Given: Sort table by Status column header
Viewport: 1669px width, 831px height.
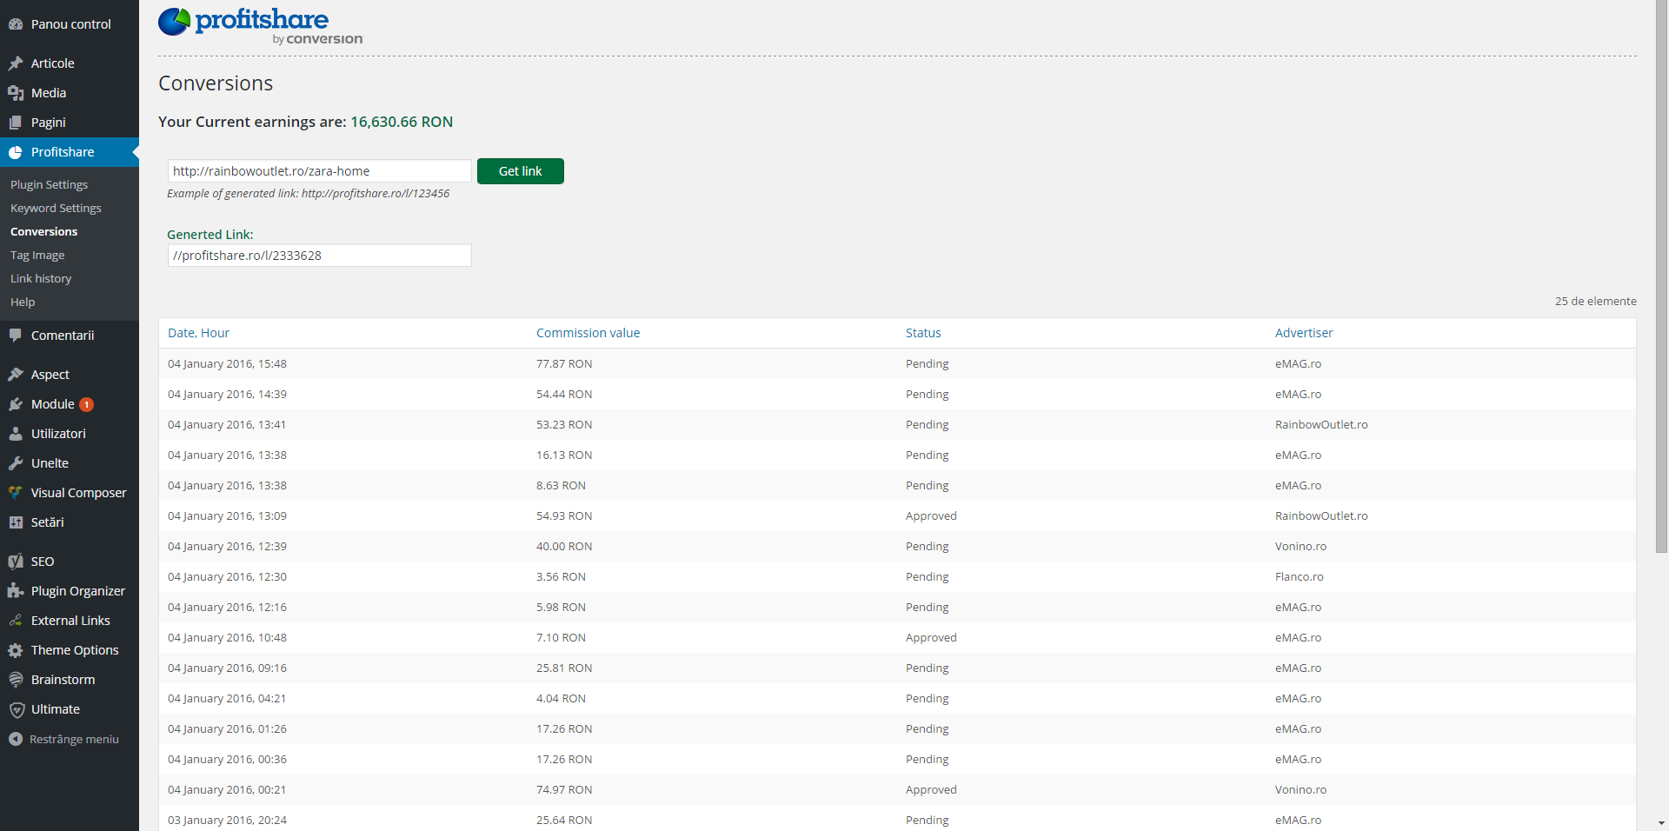Looking at the screenshot, I should point(923,333).
